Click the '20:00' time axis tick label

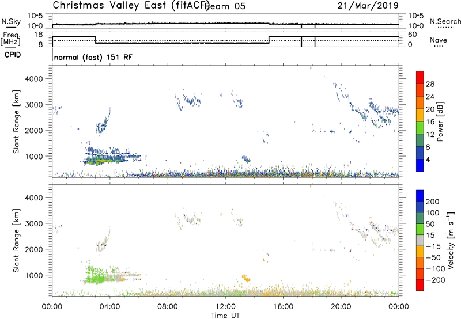coord(341,307)
